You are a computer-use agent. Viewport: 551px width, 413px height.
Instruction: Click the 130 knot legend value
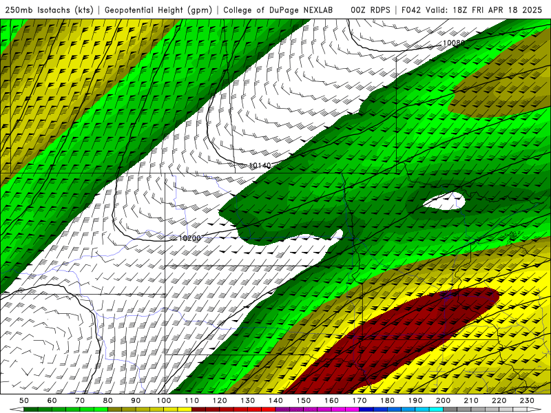248,401
